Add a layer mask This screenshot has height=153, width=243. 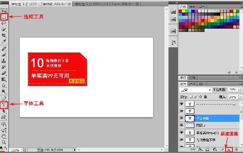[x=207, y=149]
